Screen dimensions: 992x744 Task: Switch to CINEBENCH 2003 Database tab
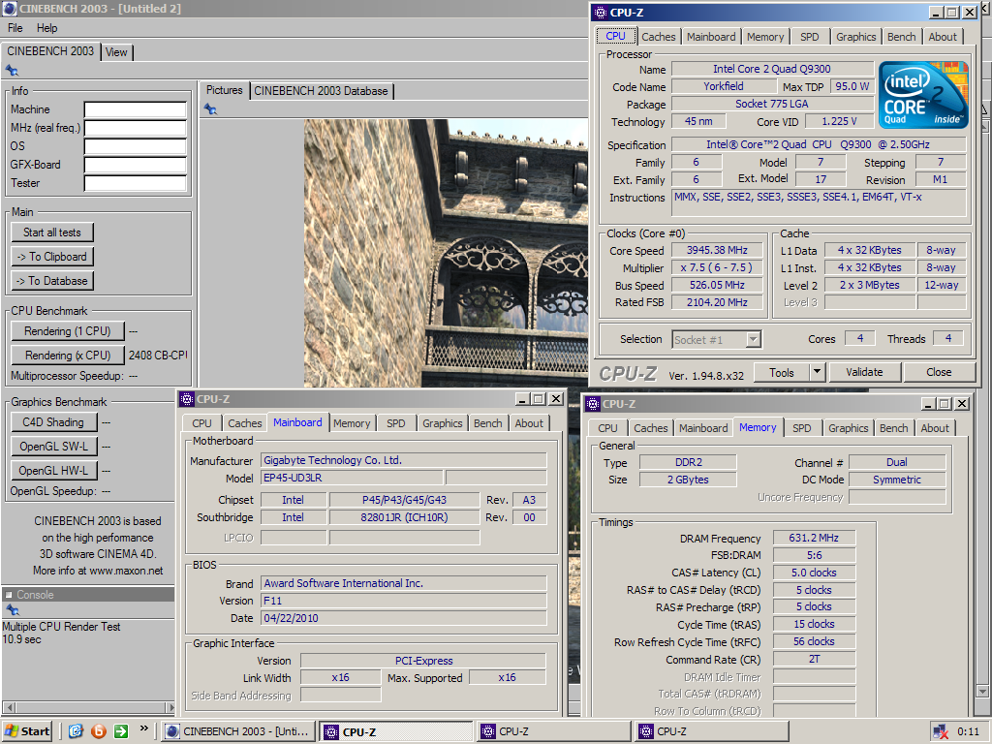[321, 91]
